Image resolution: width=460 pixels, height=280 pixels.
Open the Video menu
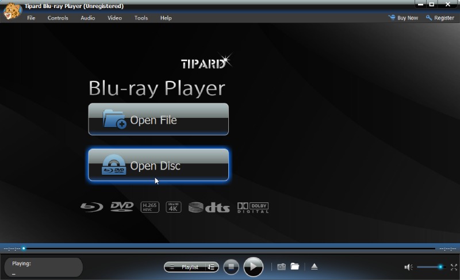coord(114,18)
